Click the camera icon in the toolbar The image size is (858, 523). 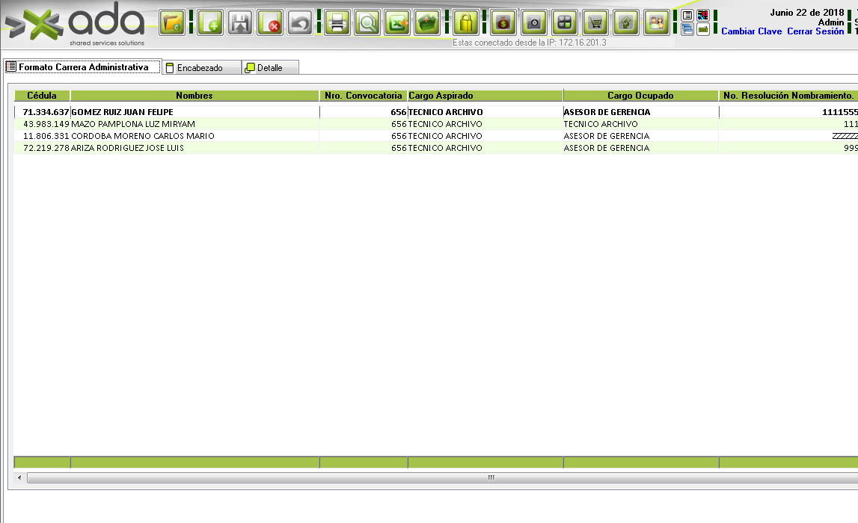[x=533, y=22]
